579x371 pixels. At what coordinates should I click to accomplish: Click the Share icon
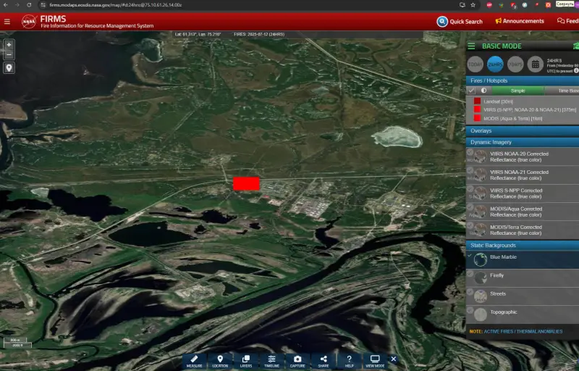point(324,360)
